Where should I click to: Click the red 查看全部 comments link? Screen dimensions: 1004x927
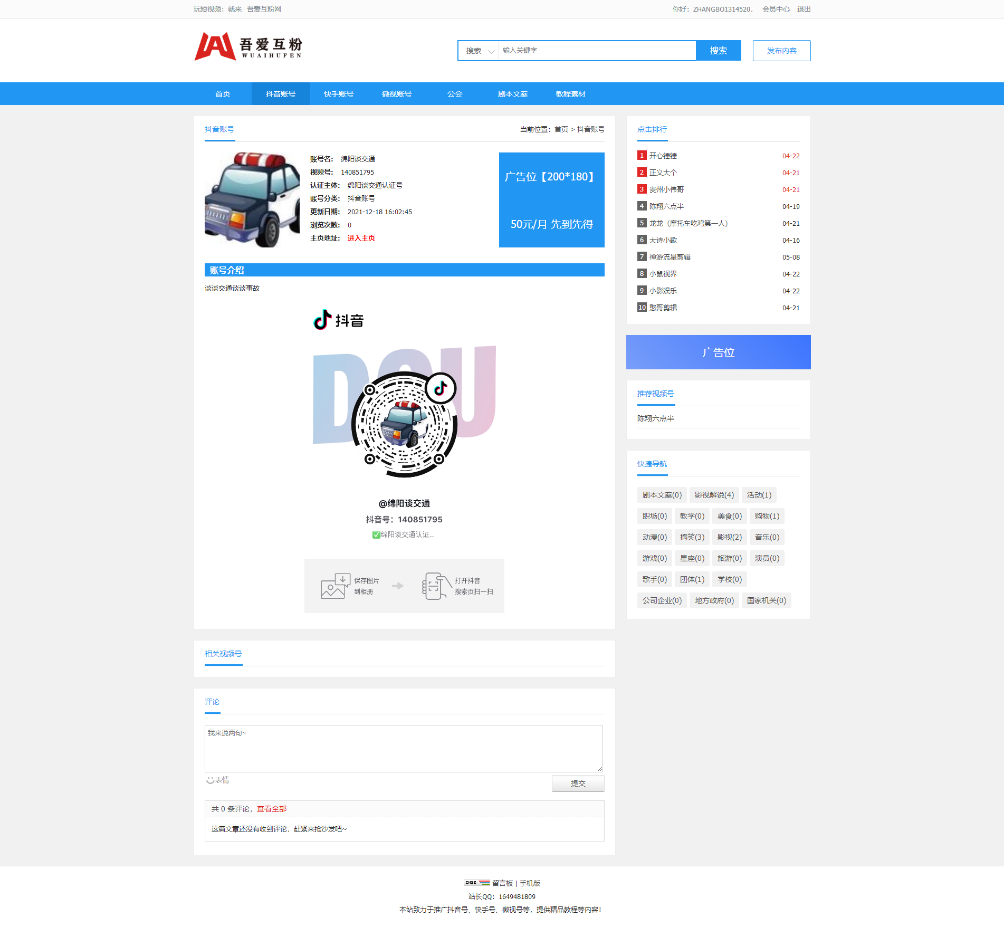pyautogui.click(x=272, y=809)
